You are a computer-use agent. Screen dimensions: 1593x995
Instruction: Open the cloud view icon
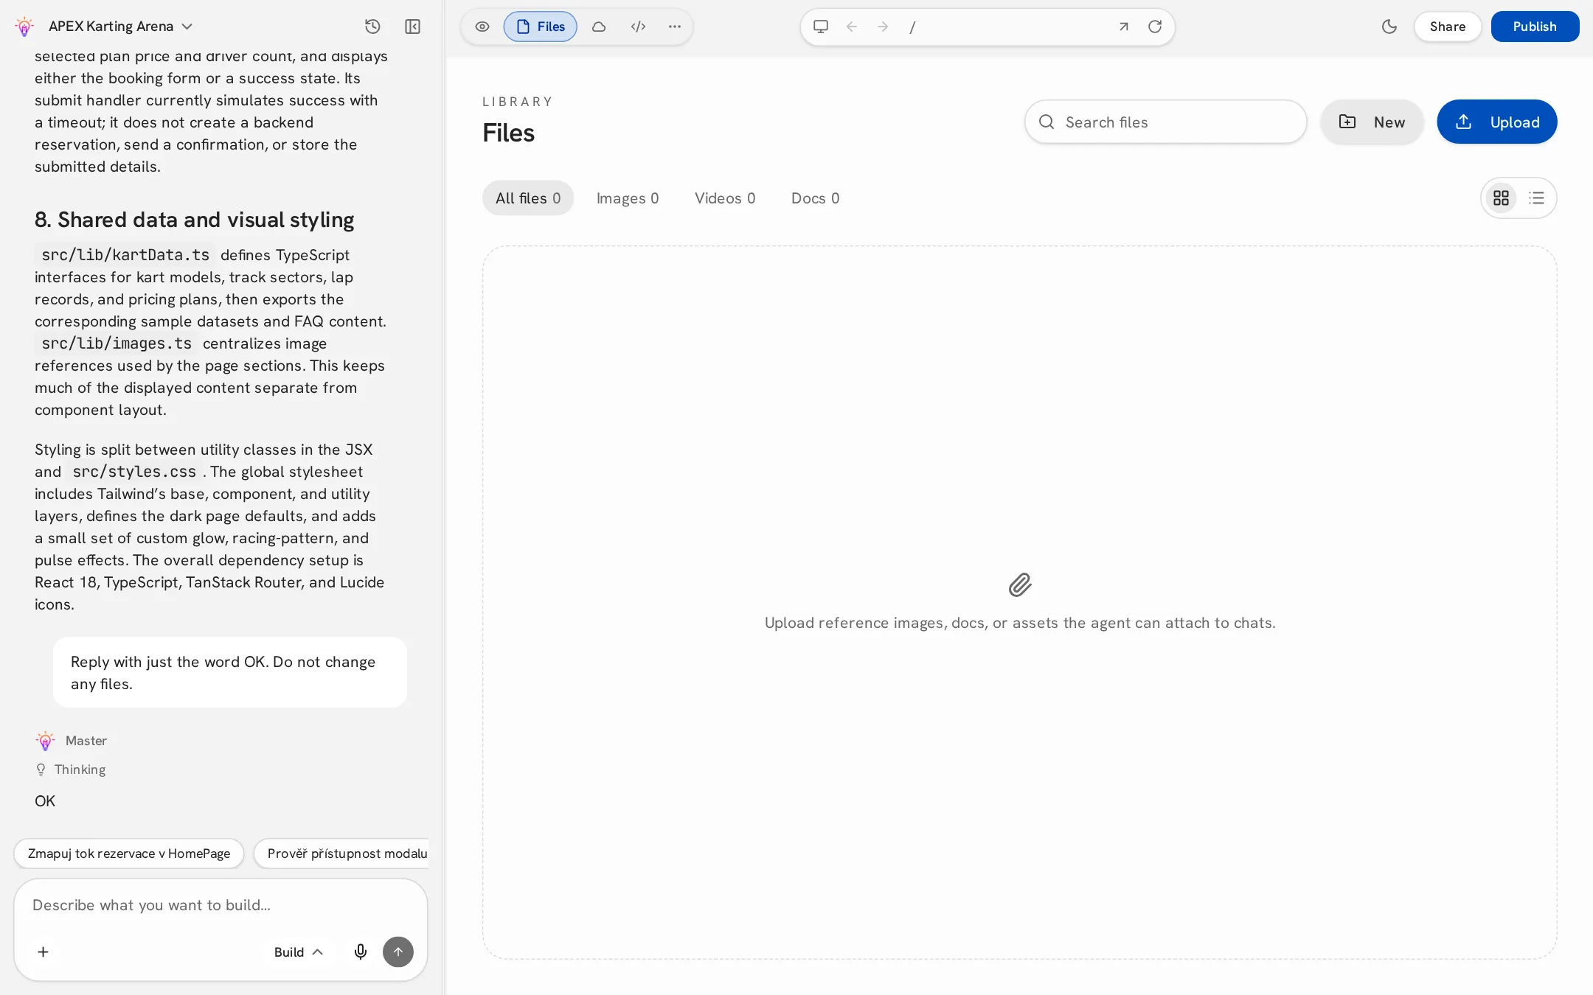click(599, 27)
